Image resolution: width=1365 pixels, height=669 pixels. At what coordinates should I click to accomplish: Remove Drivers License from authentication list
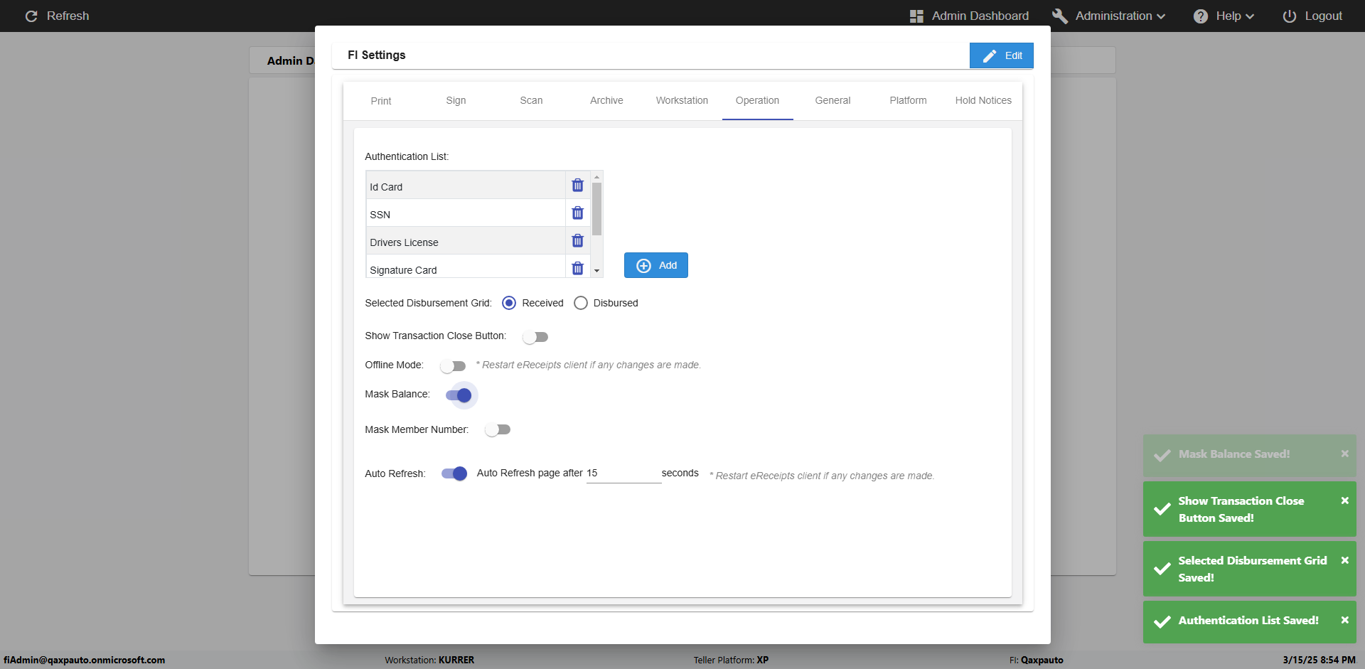tap(577, 241)
